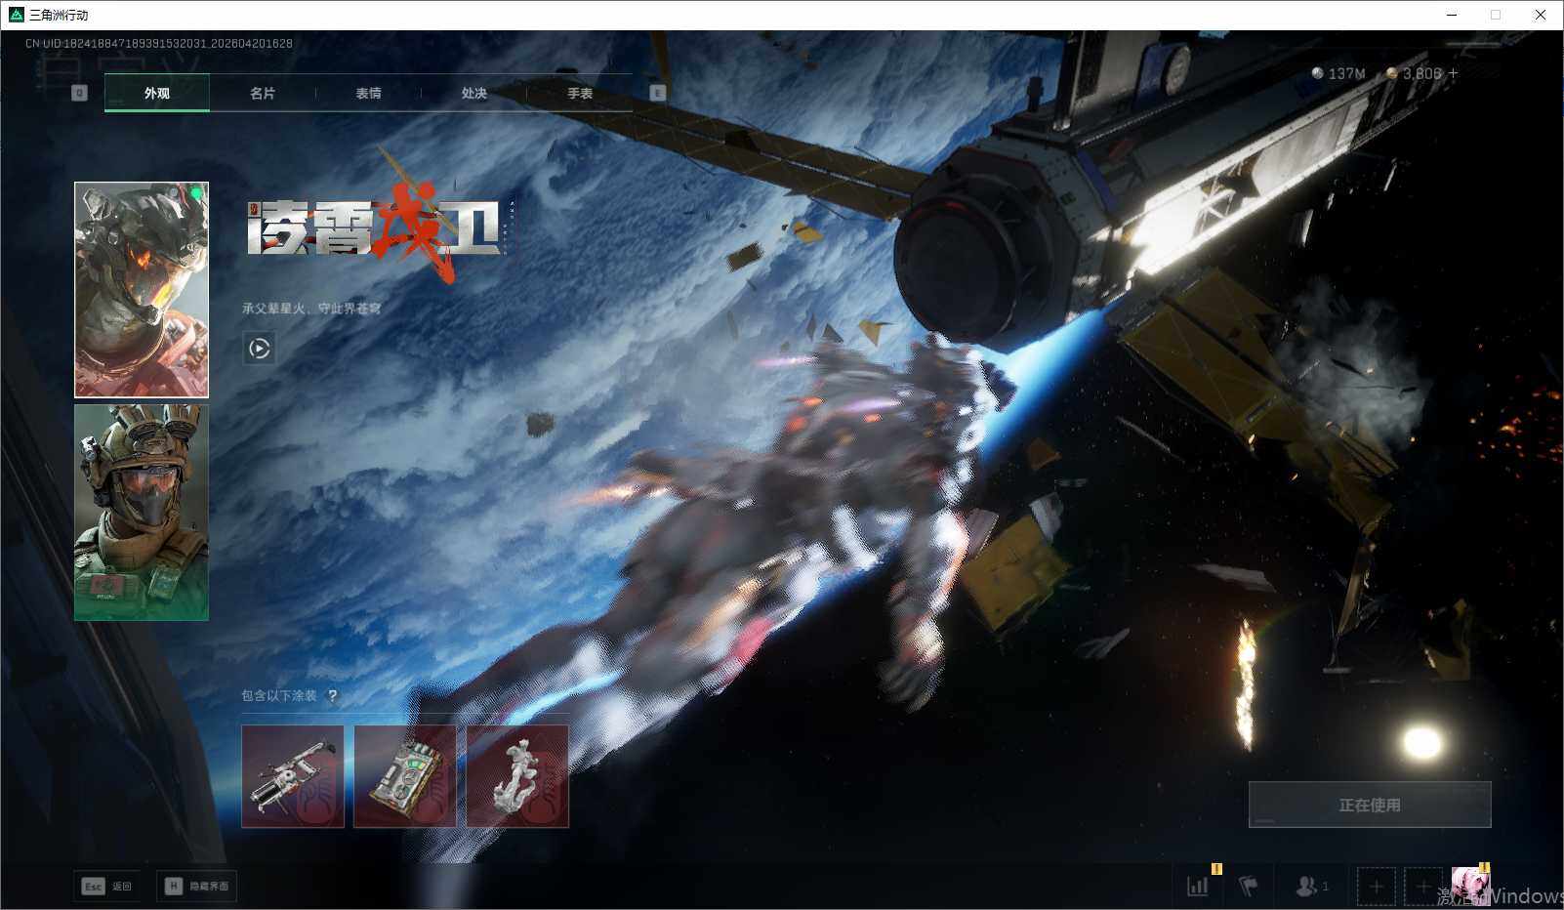
Task: Click the E next-tab key icon
Action: coord(658,93)
